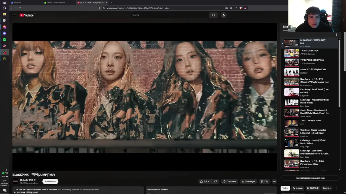
Task: Open File Explorer from taskbar
Action: click(4, 14)
